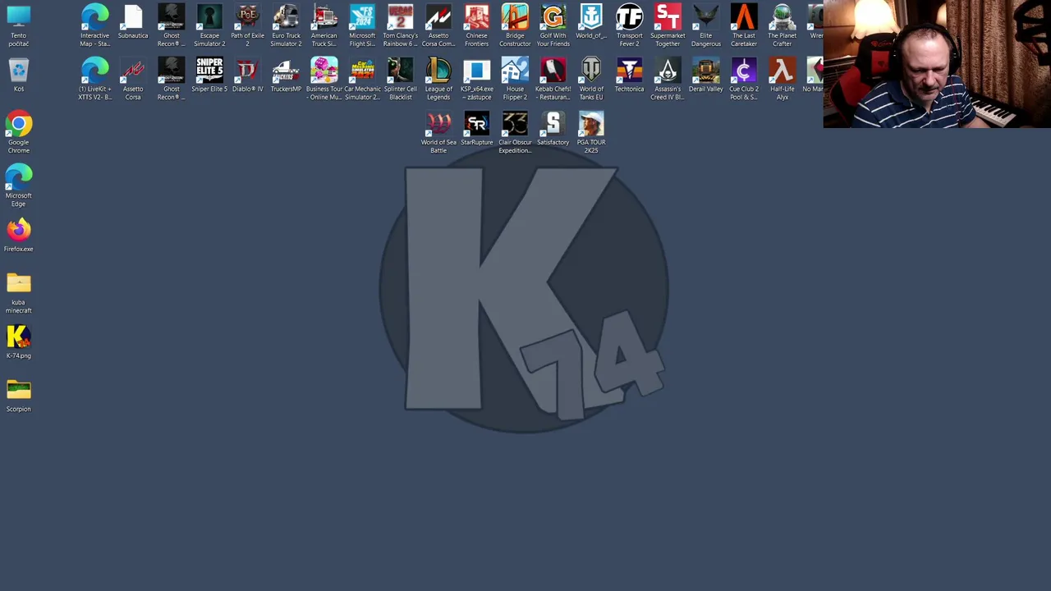
Task: Launch Business Tour Online Multiplayer shortcut
Action: [x=324, y=79]
